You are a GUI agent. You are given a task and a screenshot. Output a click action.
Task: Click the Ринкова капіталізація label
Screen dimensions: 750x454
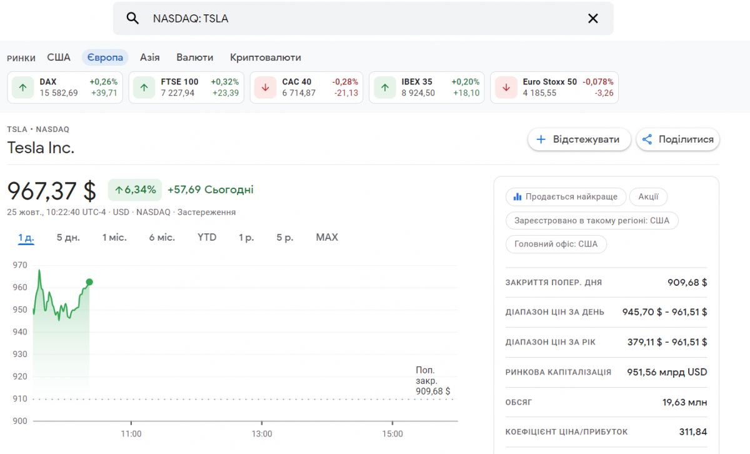558,372
